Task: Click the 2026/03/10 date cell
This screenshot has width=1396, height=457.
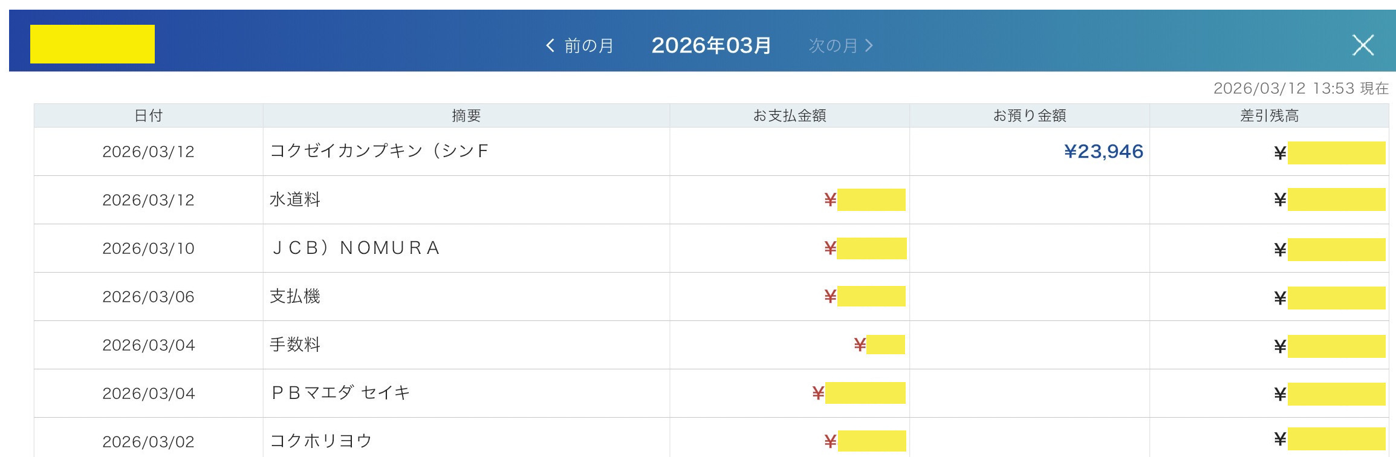Action: tap(148, 248)
